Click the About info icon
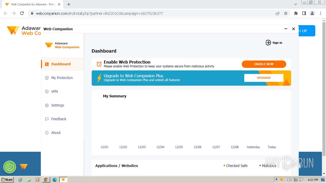Screen dimensions: 326x183 coord(47,133)
